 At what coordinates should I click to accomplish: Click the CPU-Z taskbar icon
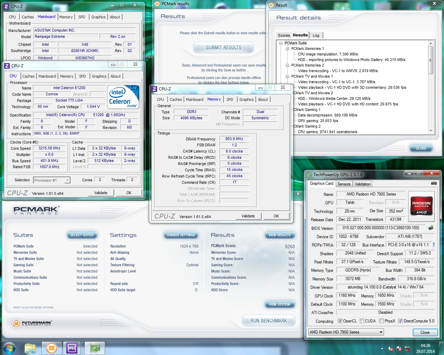click(72, 348)
